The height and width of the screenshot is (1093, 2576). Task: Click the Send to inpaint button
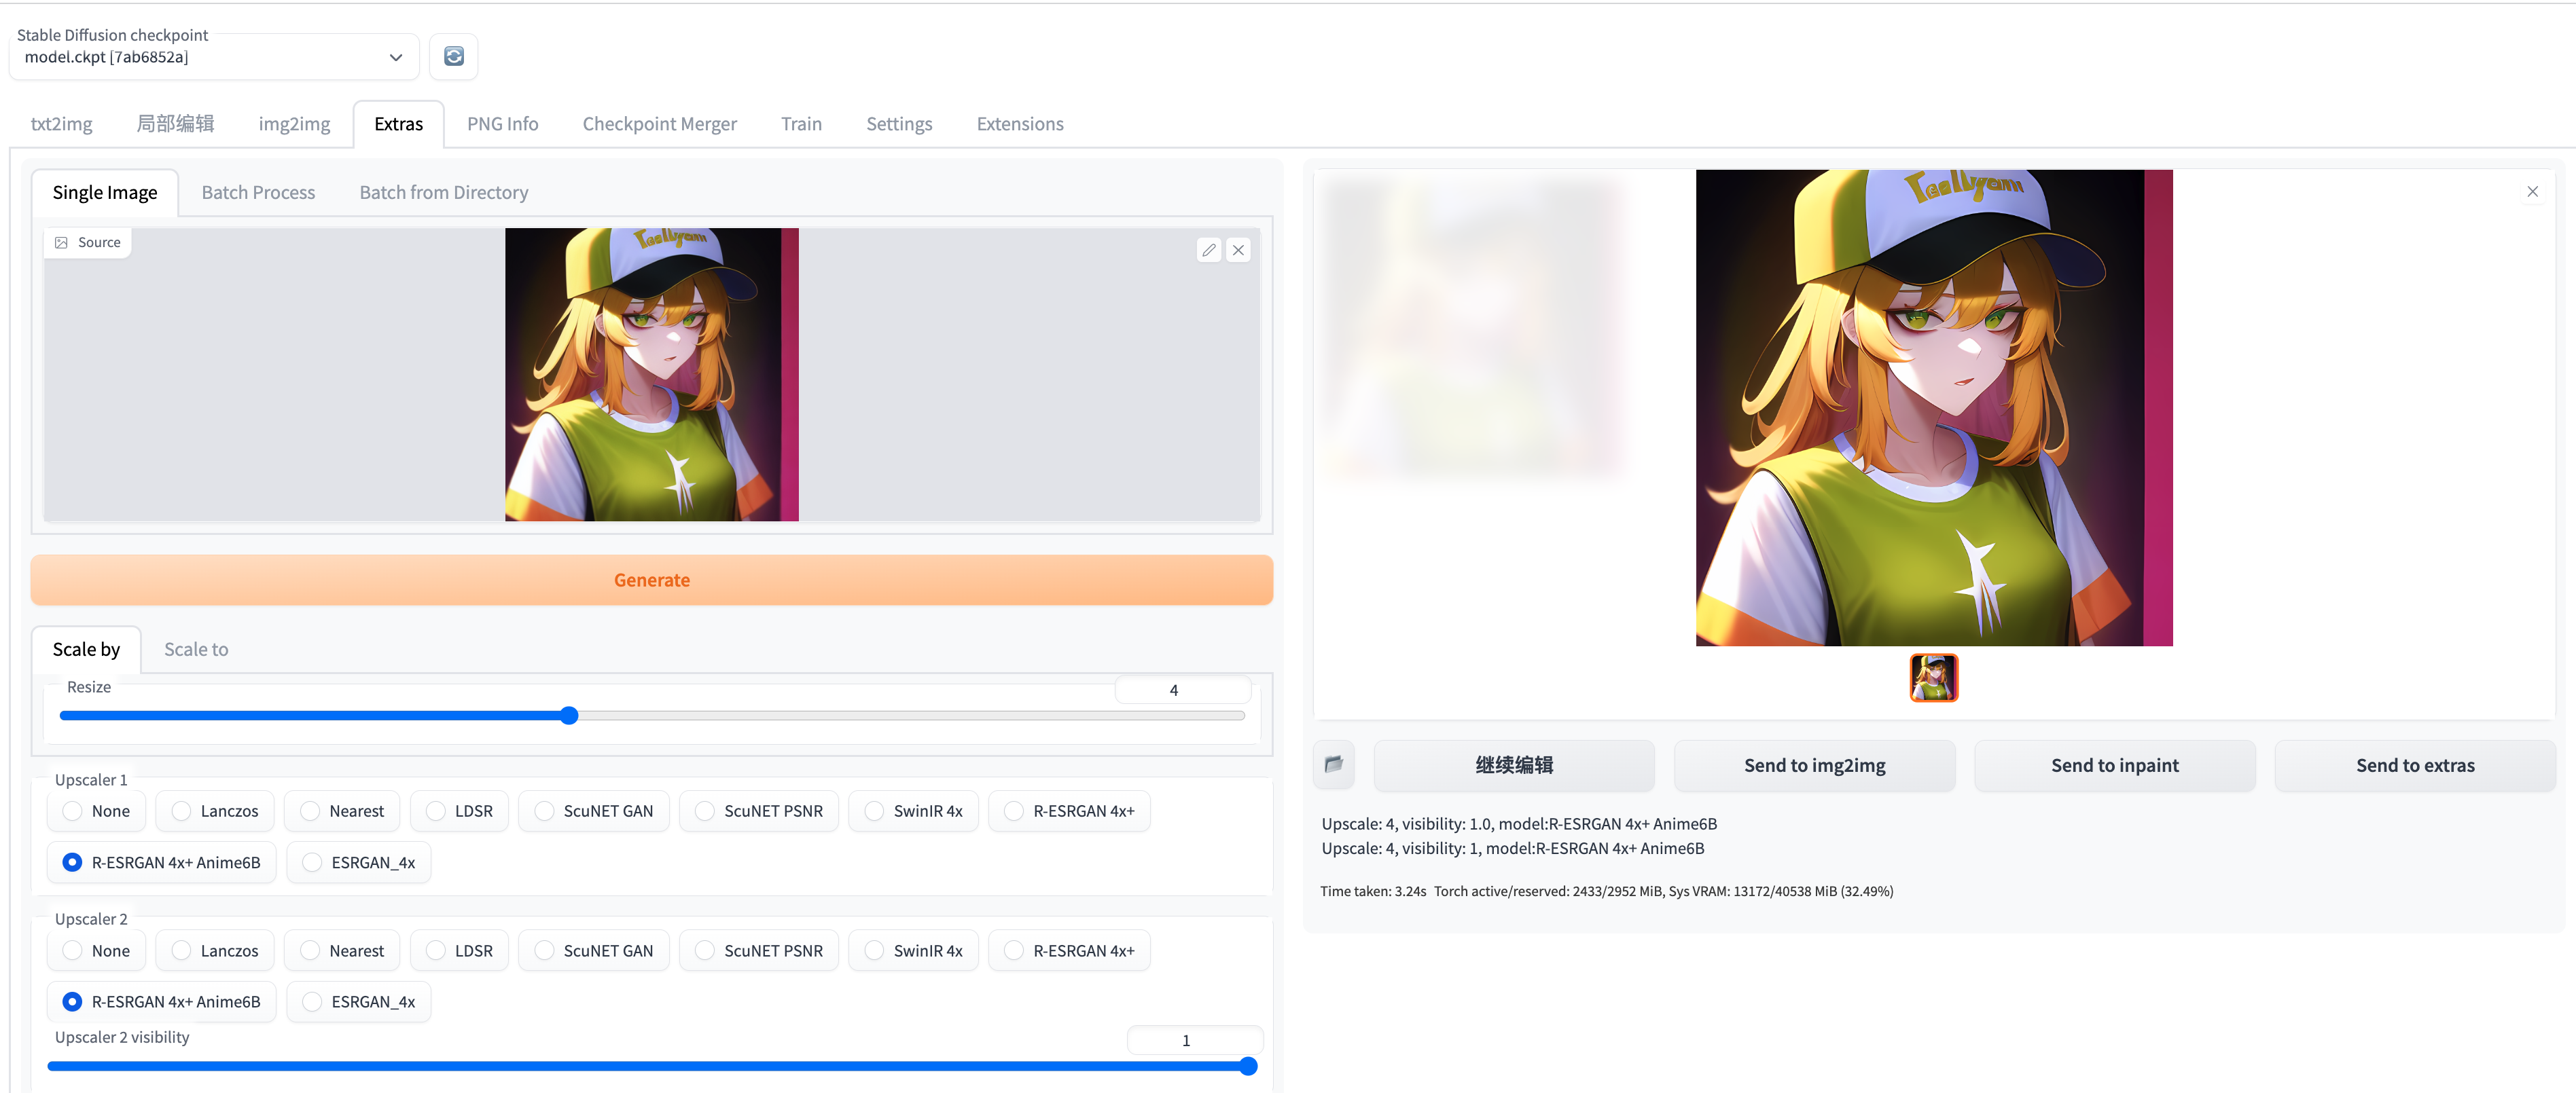2114,765
